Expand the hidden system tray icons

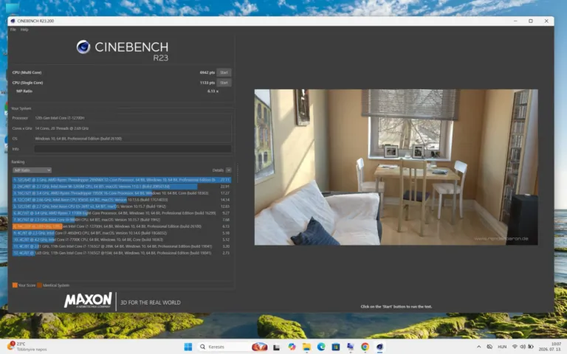[478, 347]
